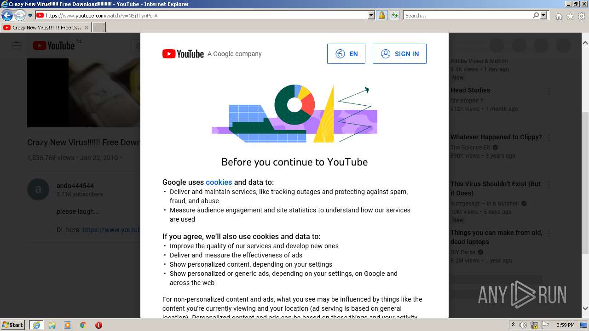Open the cookies link

click(x=219, y=182)
